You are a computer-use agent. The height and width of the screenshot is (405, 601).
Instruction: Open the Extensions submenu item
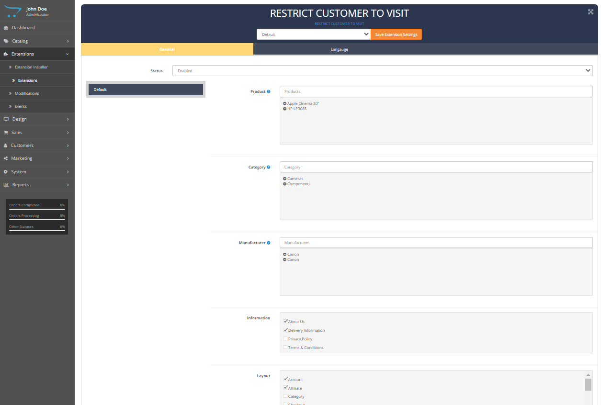[37, 80]
